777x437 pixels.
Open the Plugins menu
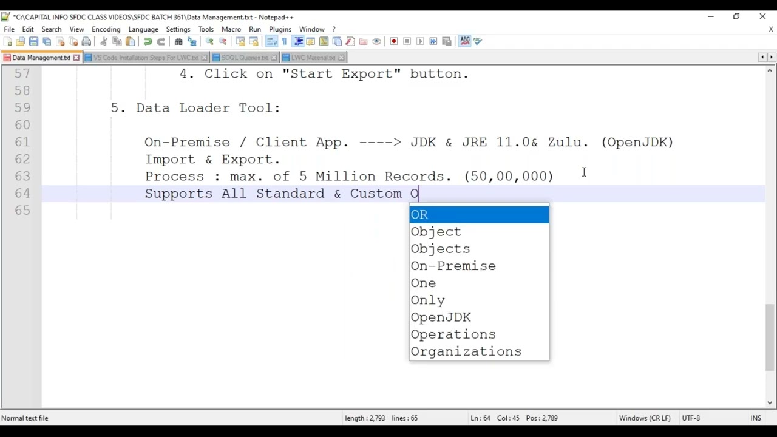pyautogui.click(x=280, y=29)
